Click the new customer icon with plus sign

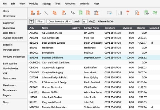33,13
